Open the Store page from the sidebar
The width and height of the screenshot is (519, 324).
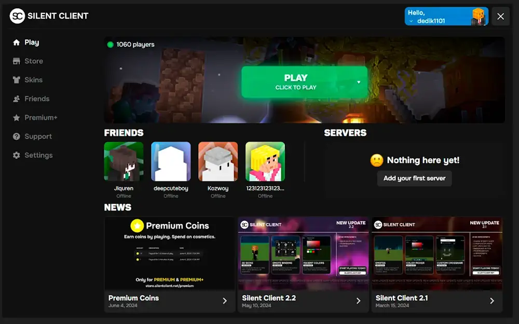click(x=33, y=61)
